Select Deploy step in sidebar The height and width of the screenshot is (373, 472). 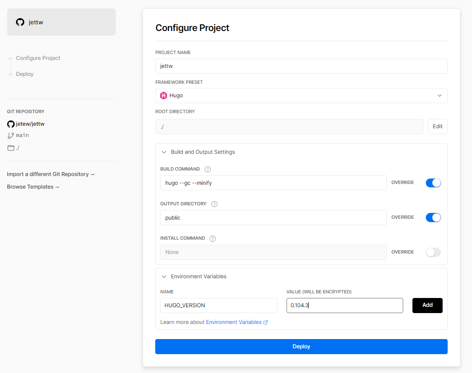(x=25, y=74)
